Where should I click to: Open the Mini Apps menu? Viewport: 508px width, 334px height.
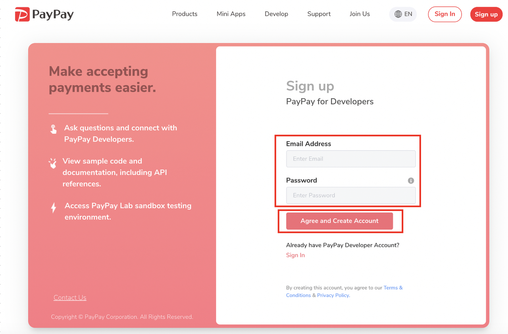tap(231, 14)
